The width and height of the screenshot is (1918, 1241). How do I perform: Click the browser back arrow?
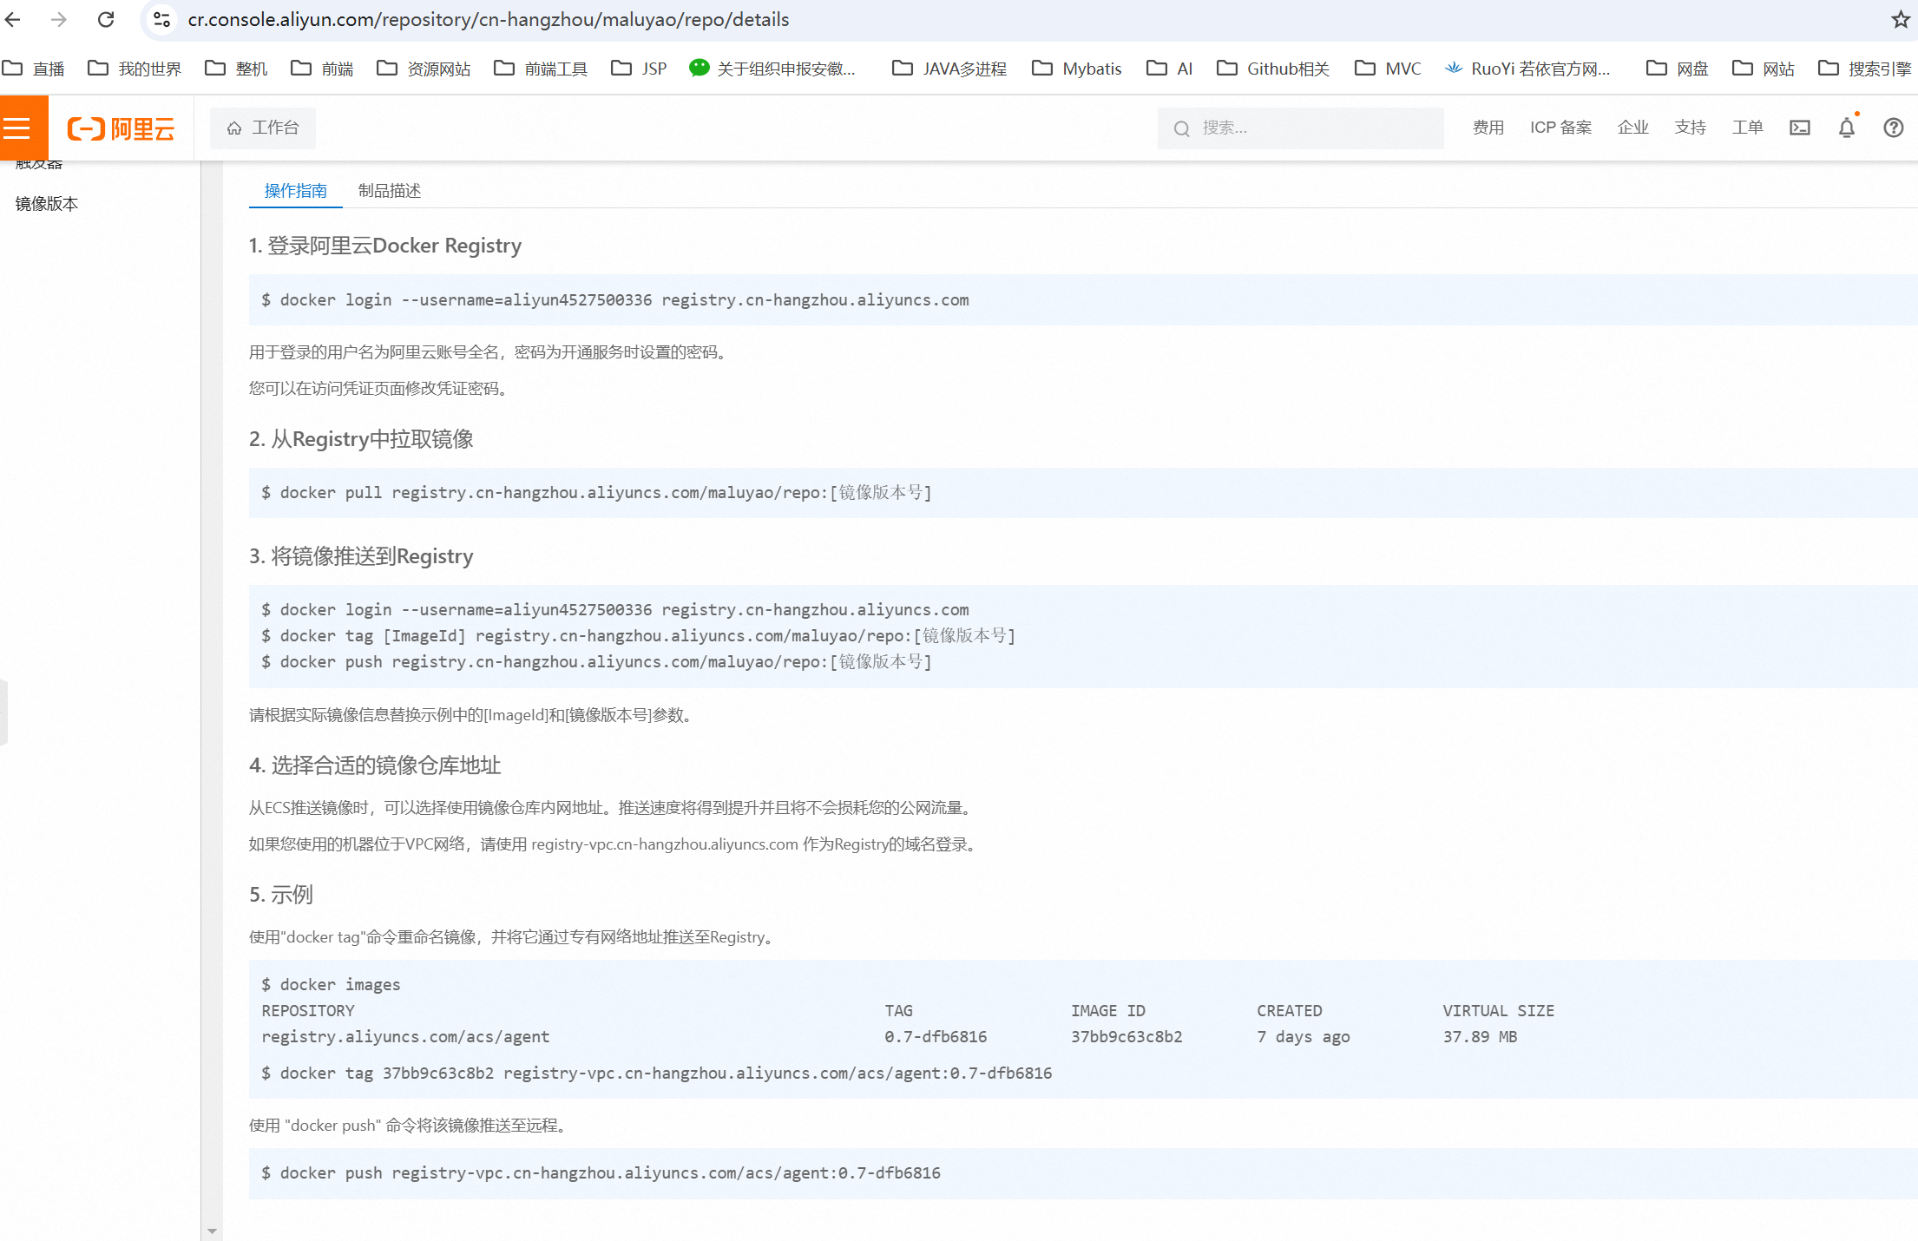13,19
